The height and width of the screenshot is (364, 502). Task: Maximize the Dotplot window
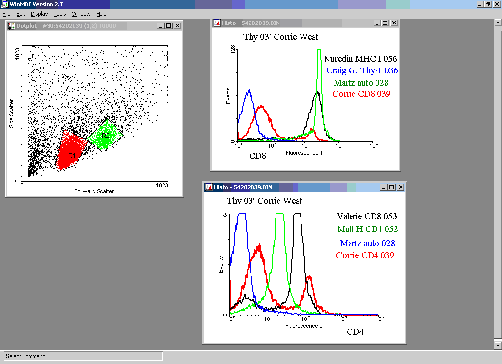pyautogui.click(x=169, y=26)
